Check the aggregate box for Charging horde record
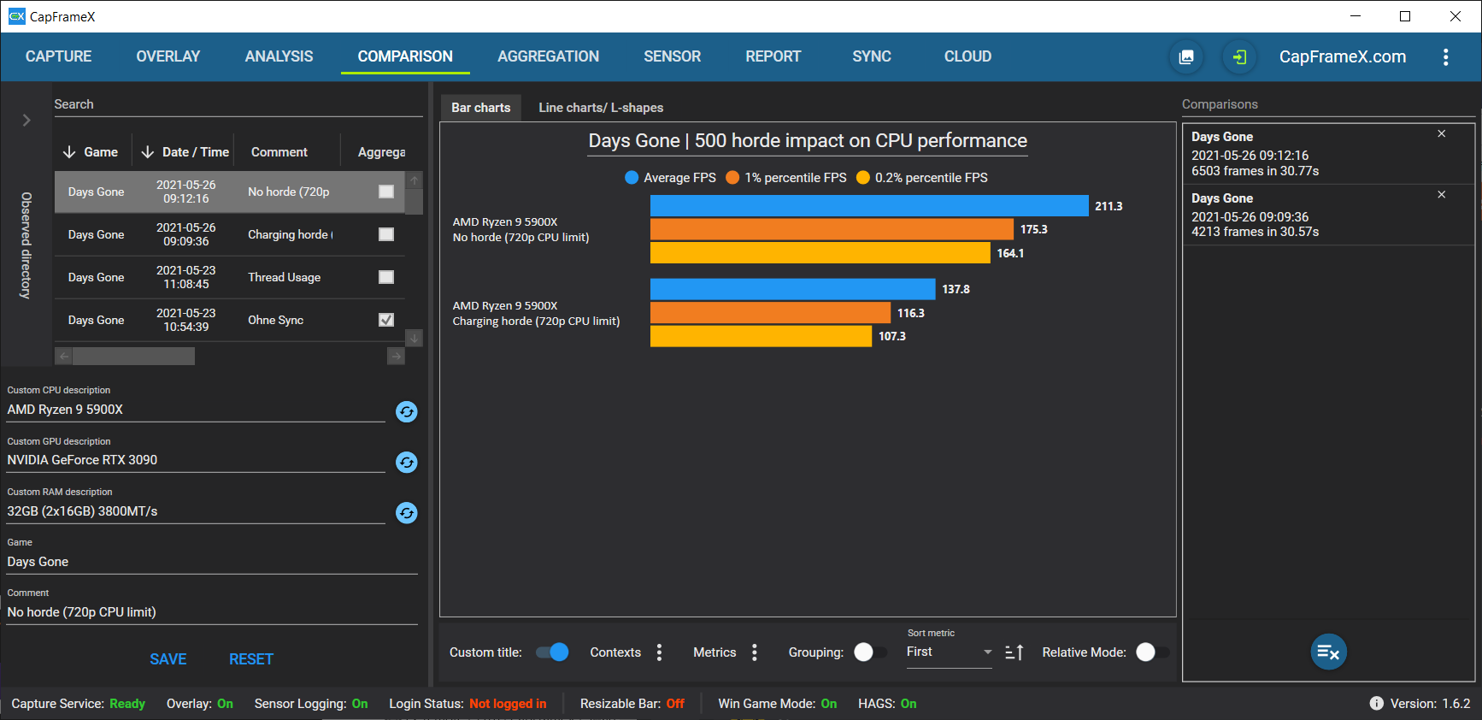Viewport: 1482px width, 720px height. coord(386,234)
